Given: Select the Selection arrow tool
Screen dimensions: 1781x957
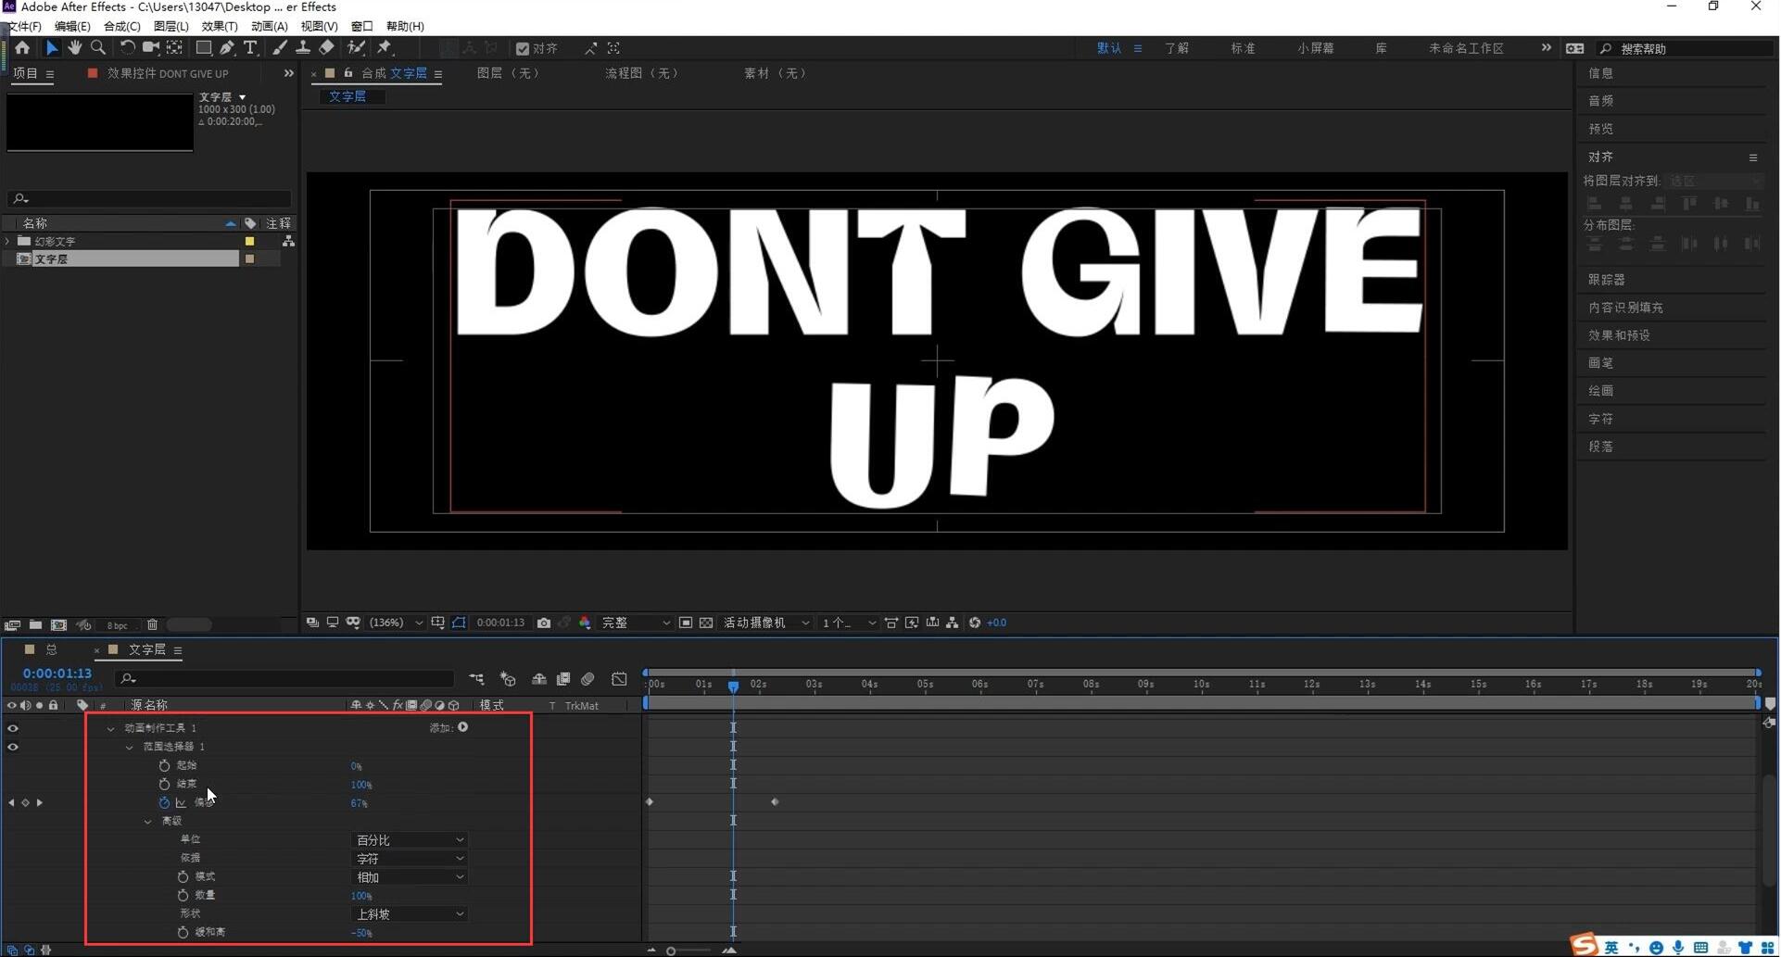Looking at the screenshot, I should [51, 48].
